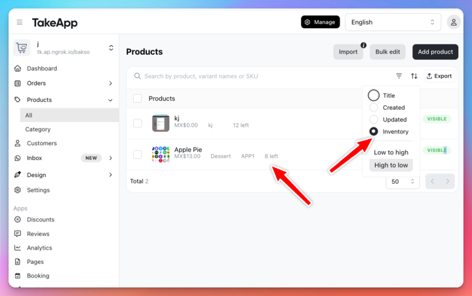Click the NEW badge beside Inbox
Image resolution: width=472 pixels, height=296 pixels.
[91, 158]
